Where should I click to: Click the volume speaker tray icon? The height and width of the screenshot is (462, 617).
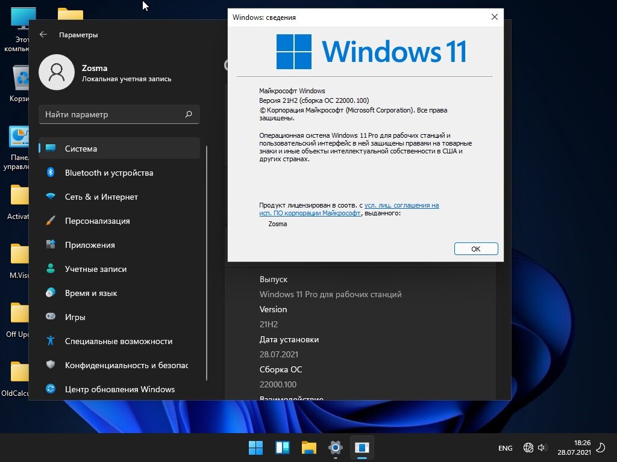coord(542,448)
